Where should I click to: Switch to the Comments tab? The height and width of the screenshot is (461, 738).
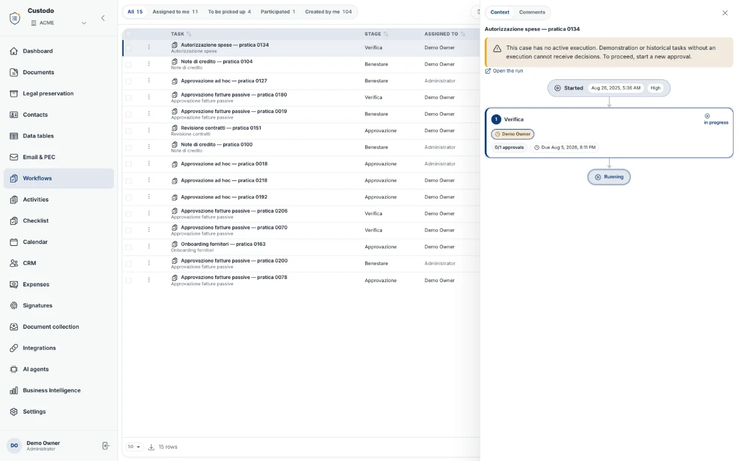(532, 12)
